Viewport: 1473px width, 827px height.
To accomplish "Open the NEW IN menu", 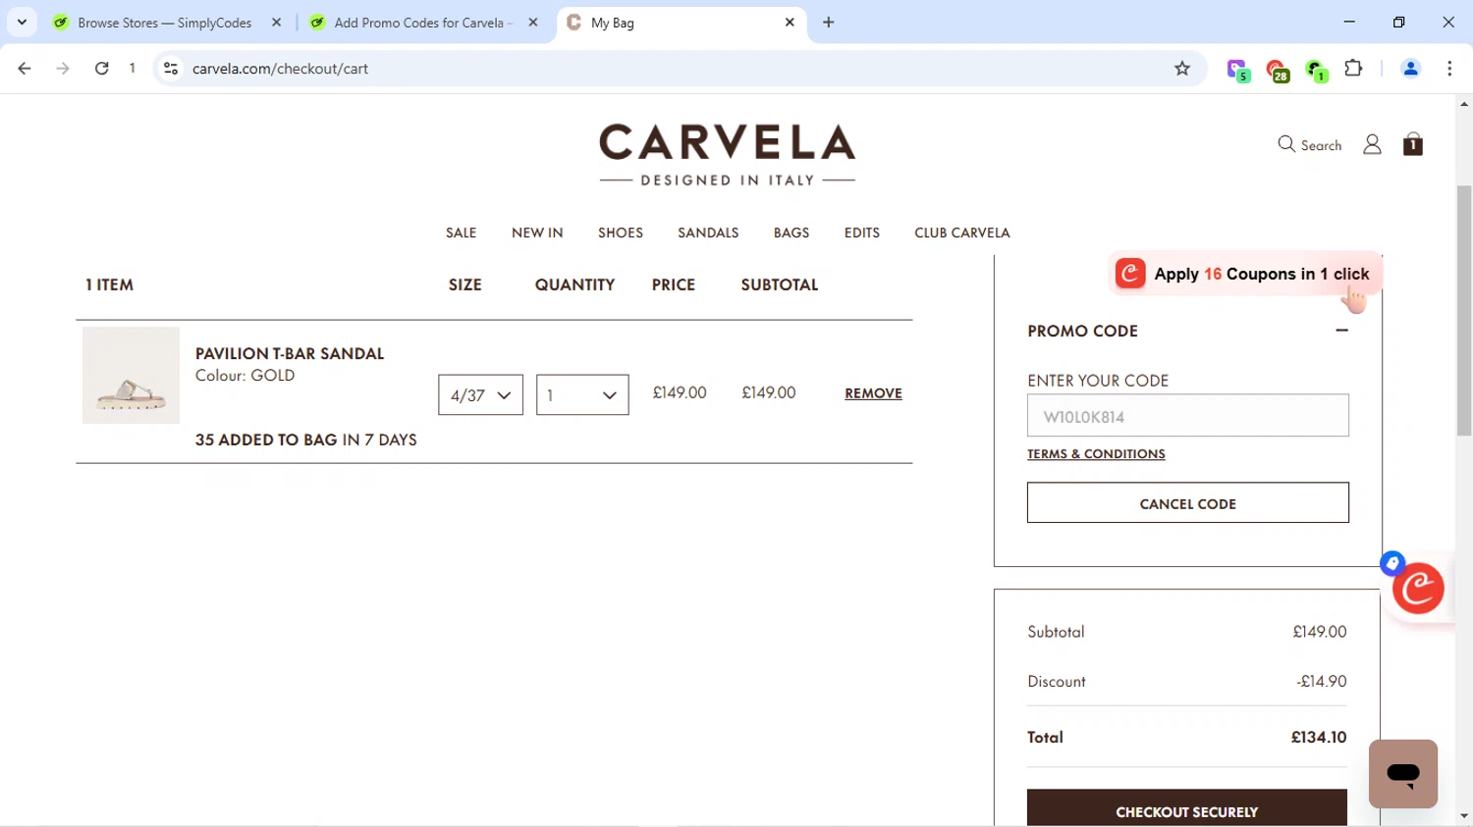I will pyautogui.click(x=537, y=233).
